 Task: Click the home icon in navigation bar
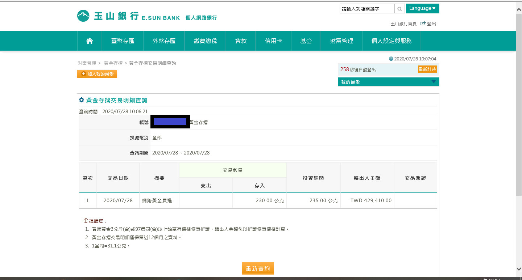tap(90, 41)
